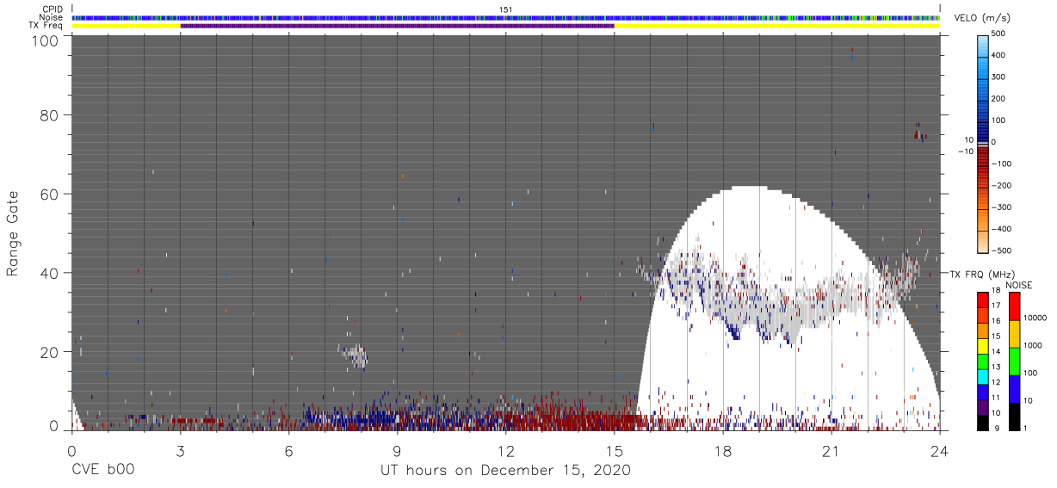
Task: Click the 200 label on the velocity scale
Action: click(x=999, y=98)
